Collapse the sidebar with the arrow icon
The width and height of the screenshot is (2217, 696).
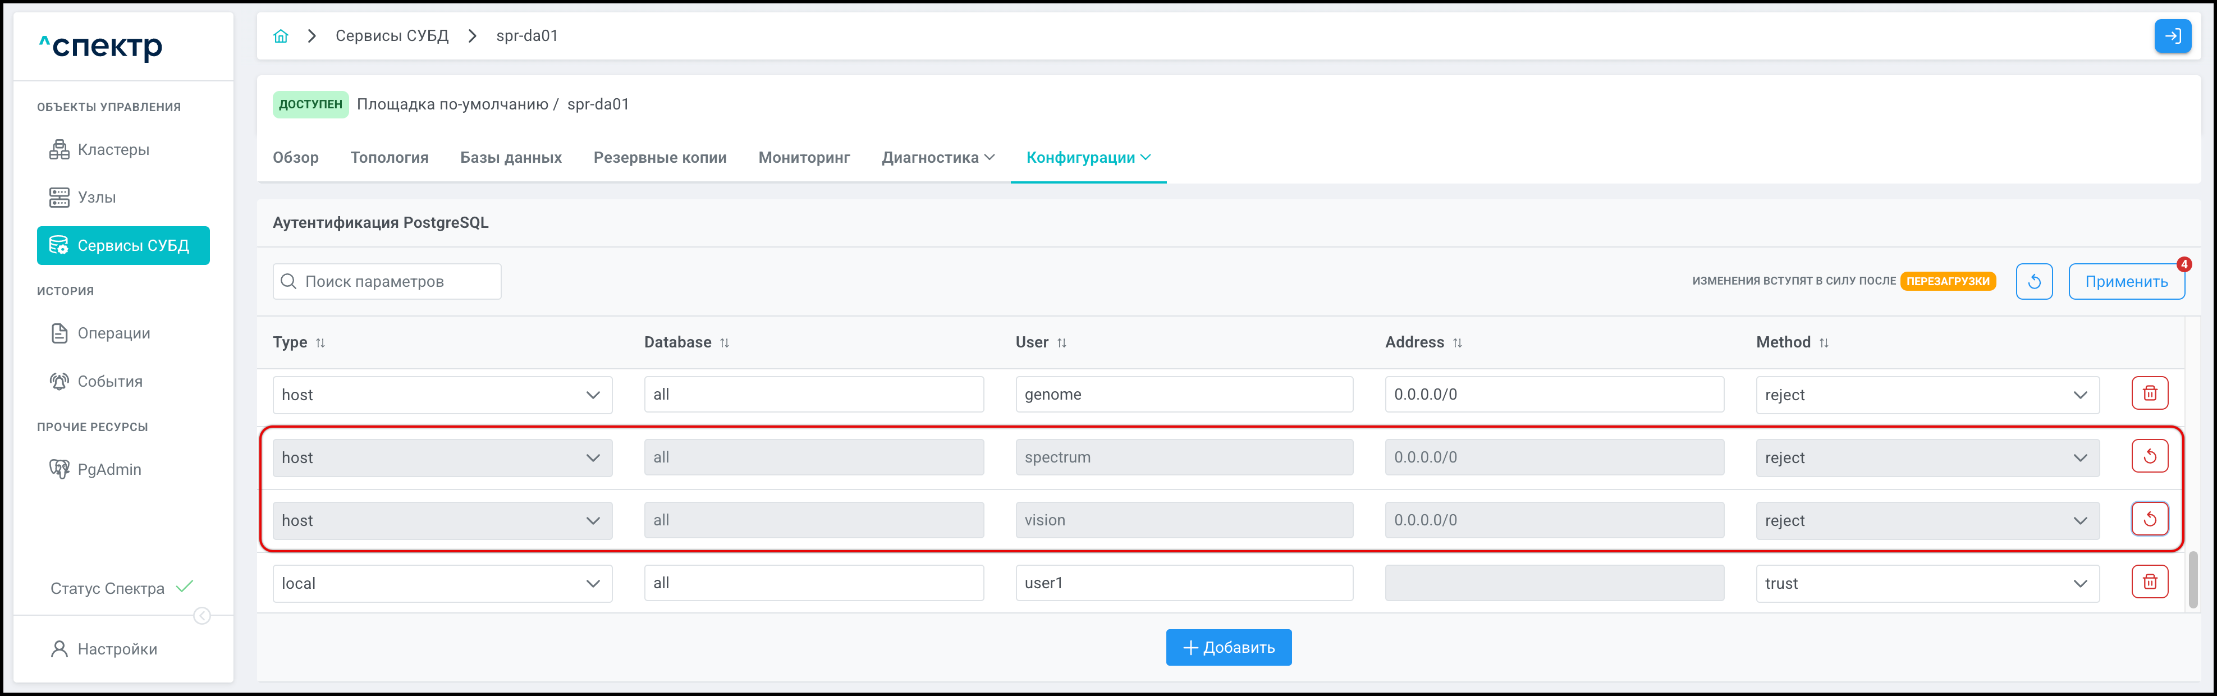[202, 616]
